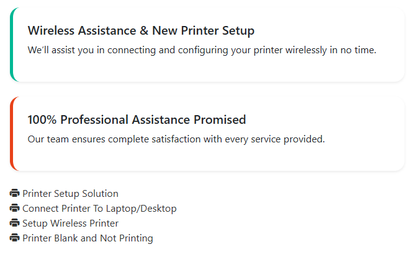Click the "100%" text in the second card
This screenshot has height=260, width=412.
coord(42,120)
